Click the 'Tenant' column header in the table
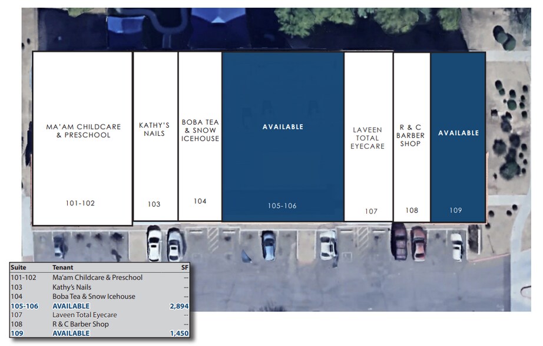Screen dimensions: 543x346 pos(63,267)
